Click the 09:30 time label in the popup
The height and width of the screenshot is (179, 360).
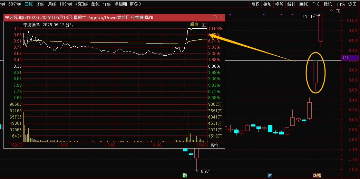coord(18,145)
